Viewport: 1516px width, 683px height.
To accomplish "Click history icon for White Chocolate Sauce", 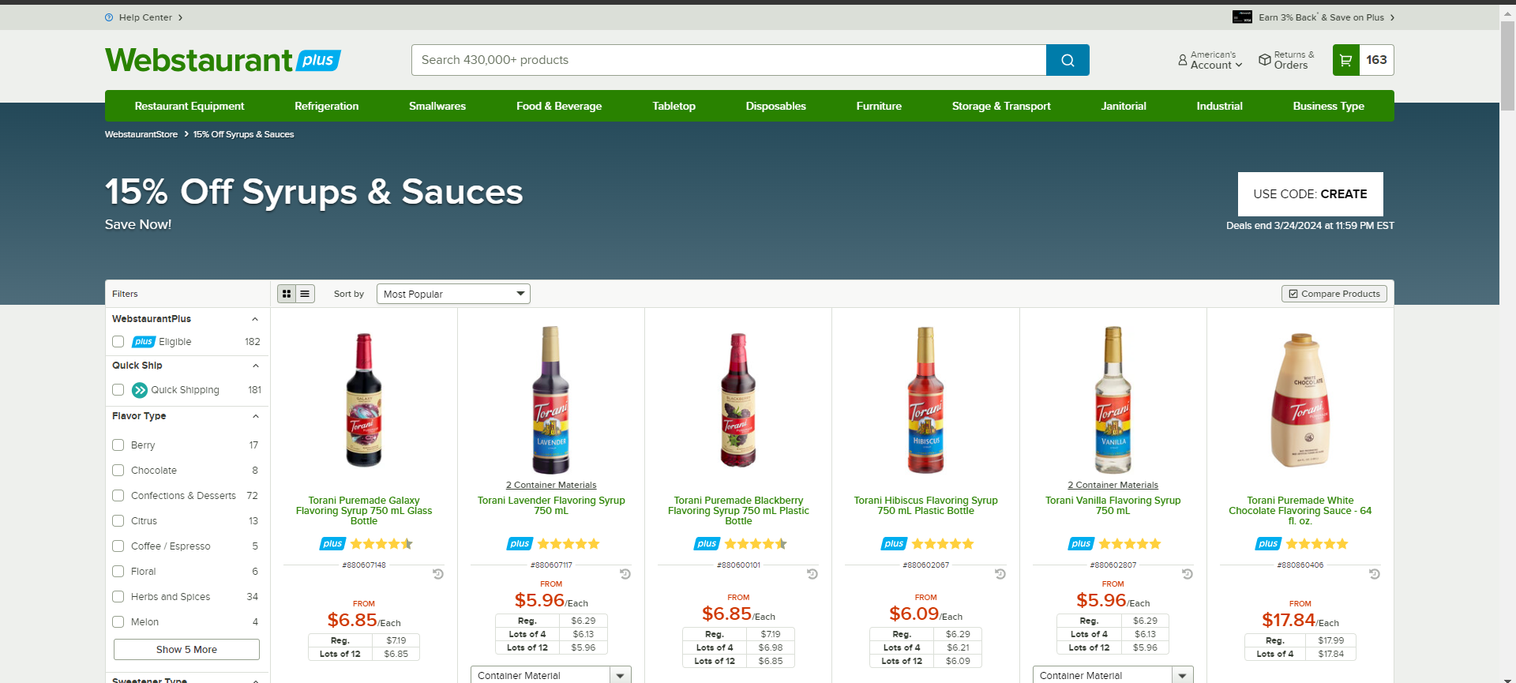I will [1375, 574].
